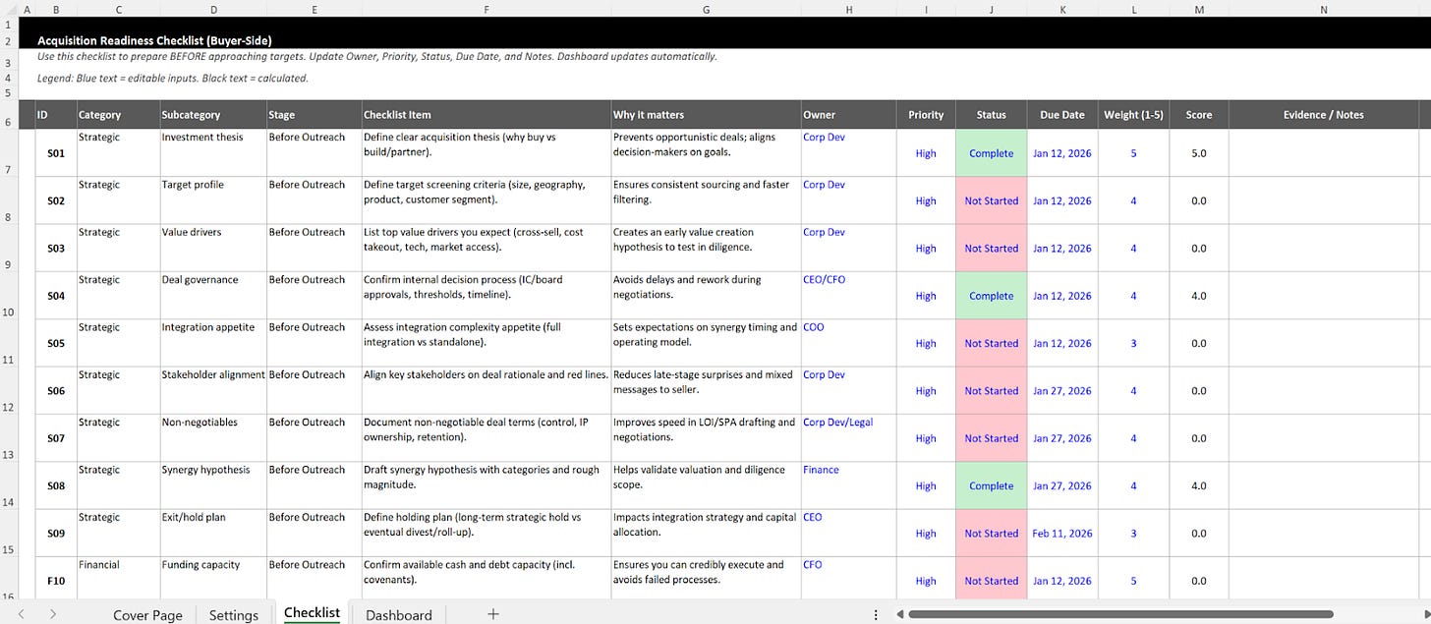
Task: Select the Stakeholder alignment subcategory cell
Action: coord(212,391)
